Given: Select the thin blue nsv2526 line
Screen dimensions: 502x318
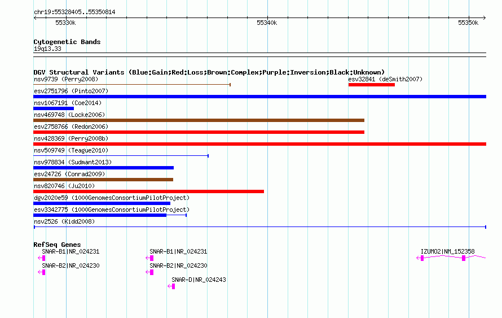Looking at the screenshot, I should click(x=259, y=227).
